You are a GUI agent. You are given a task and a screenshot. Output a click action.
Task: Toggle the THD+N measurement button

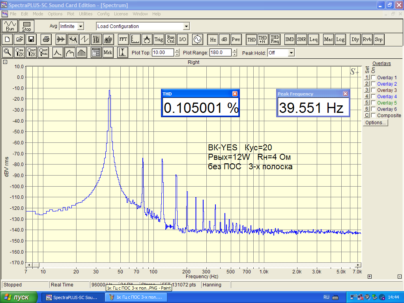coord(263,39)
